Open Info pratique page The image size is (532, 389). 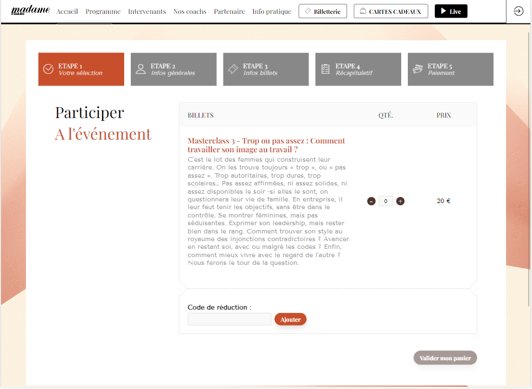tap(272, 12)
